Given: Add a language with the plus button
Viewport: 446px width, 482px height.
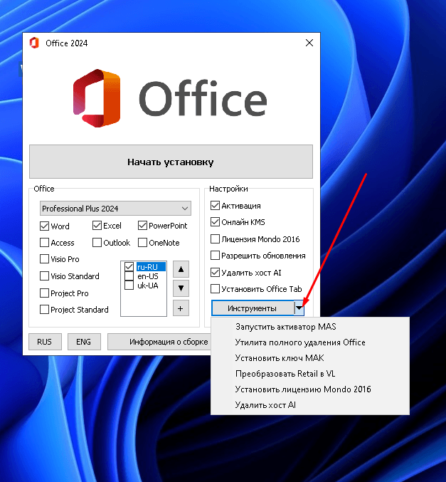Looking at the screenshot, I should (x=181, y=308).
